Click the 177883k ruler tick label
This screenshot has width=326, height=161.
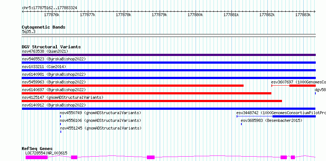click(x=303, y=15)
